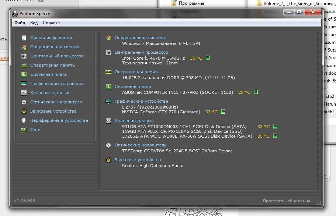The image size is (336, 216).
Task: Click green indicator beside ST1000DM003 33 °C
Action: (x=275, y=126)
